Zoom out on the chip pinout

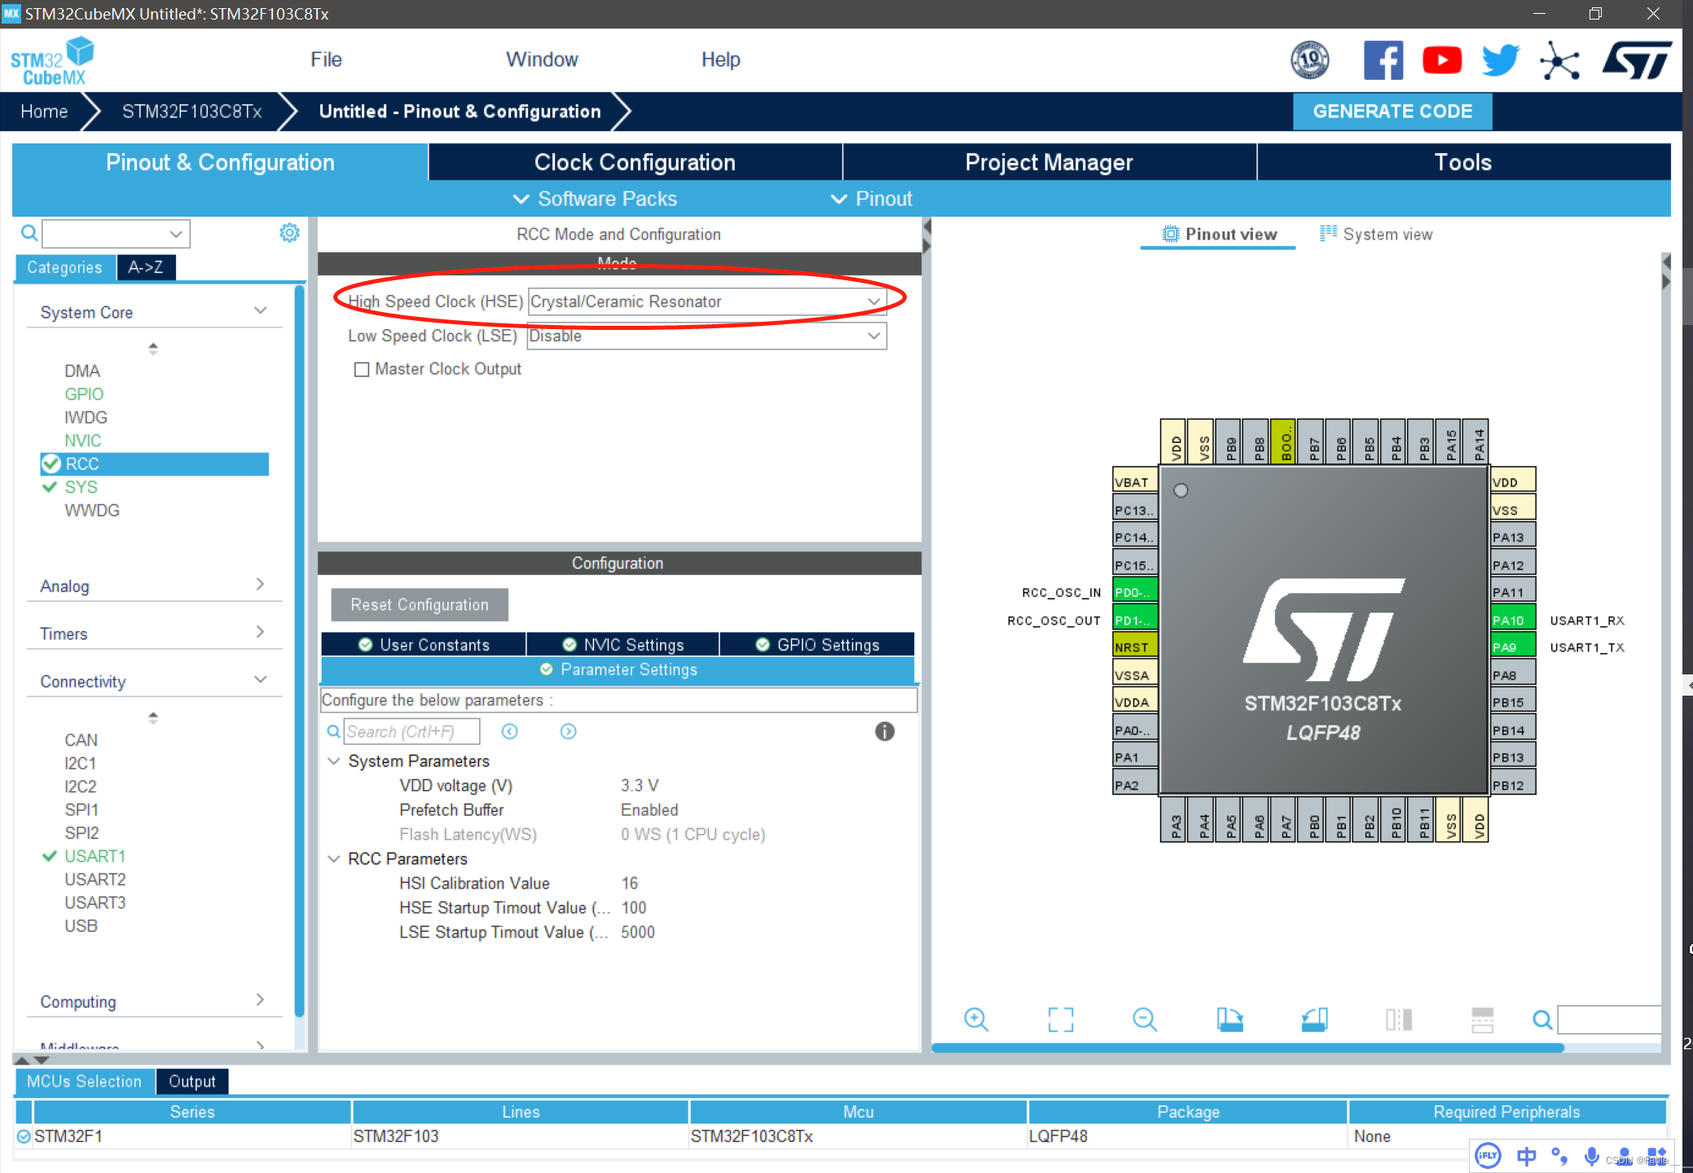[x=1145, y=1019]
